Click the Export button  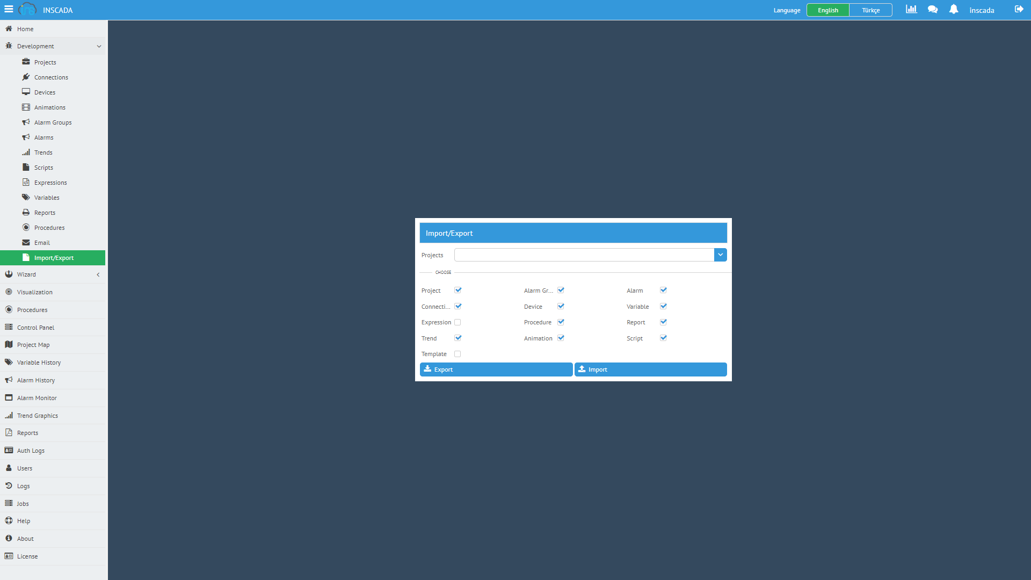pos(496,369)
